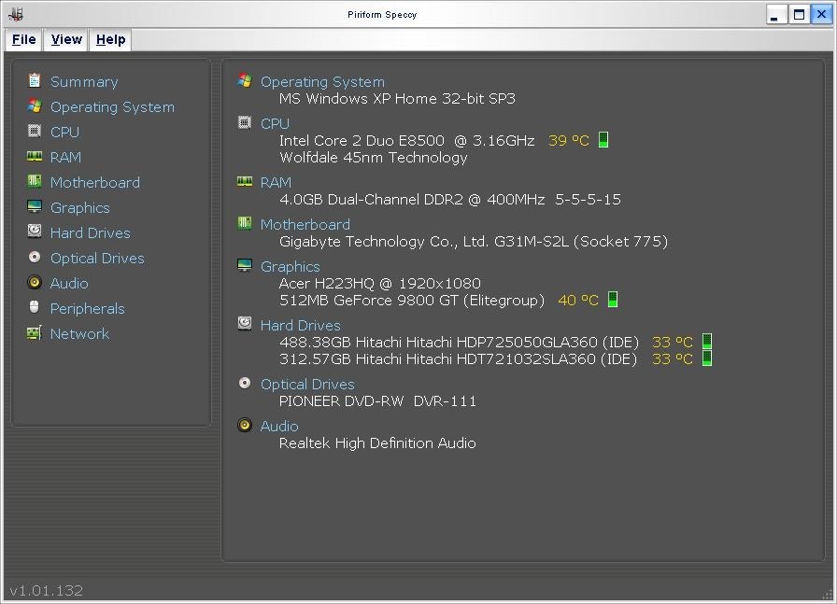Click the Operating System Windows flag sidebar icon
The height and width of the screenshot is (604, 837).
pyautogui.click(x=35, y=105)
